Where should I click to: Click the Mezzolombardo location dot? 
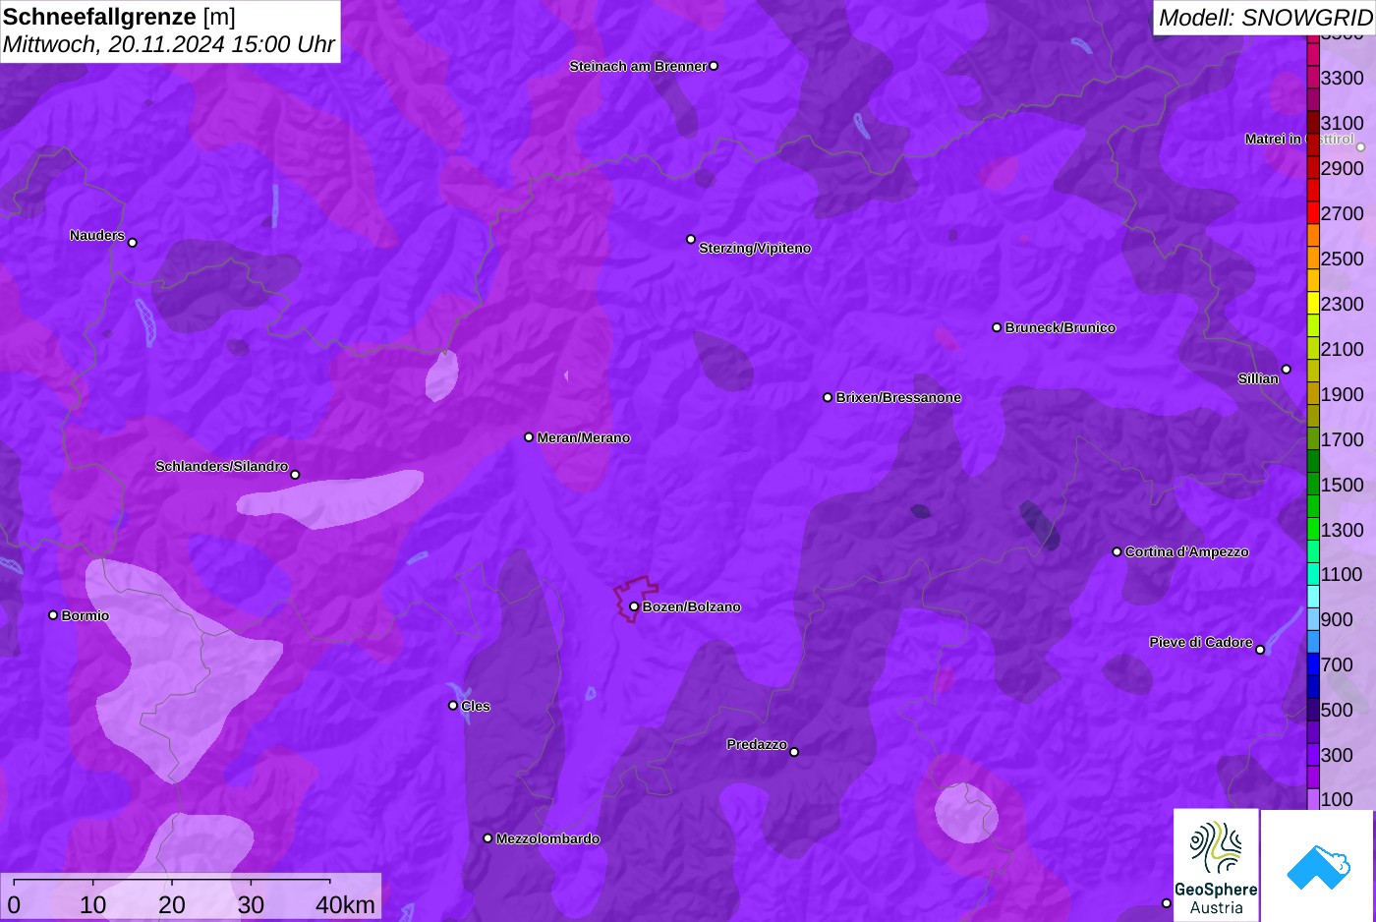tap(487, 838)
